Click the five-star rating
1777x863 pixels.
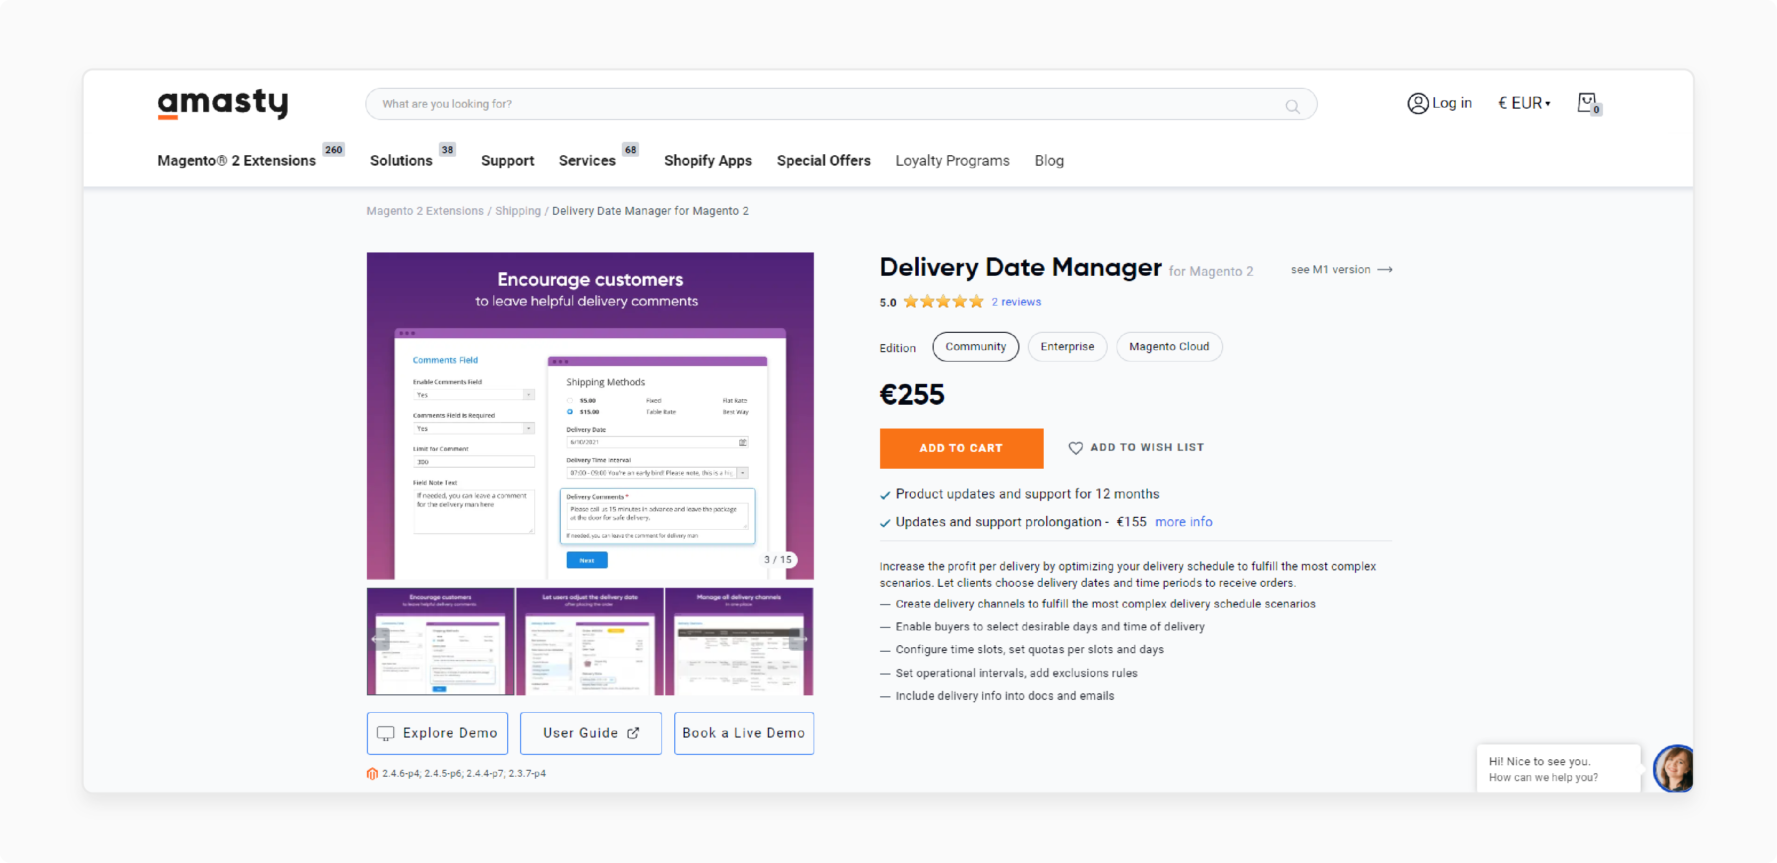point(943,302)
